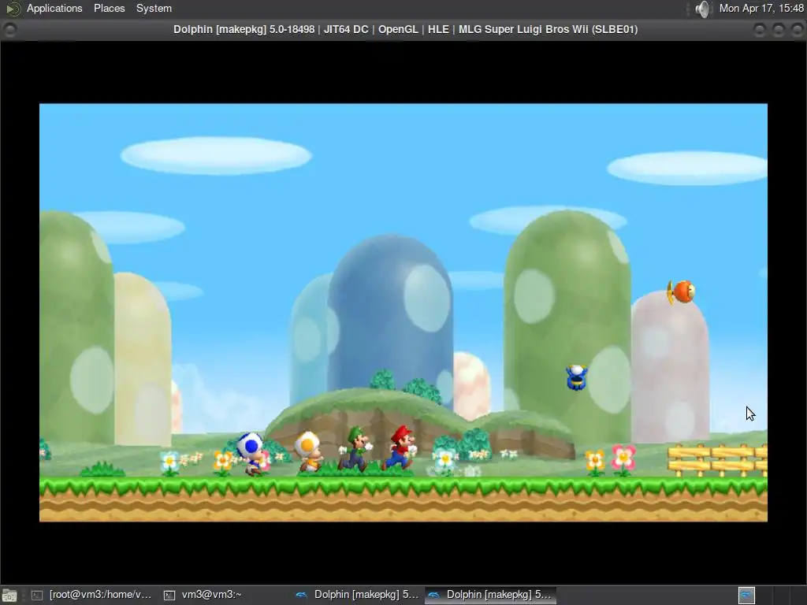The height and width of the screenshot is (605, 807).
Task: Select the active second Dolphin taskbar entry
Action: pyautogui.click(x=490, y=595)
